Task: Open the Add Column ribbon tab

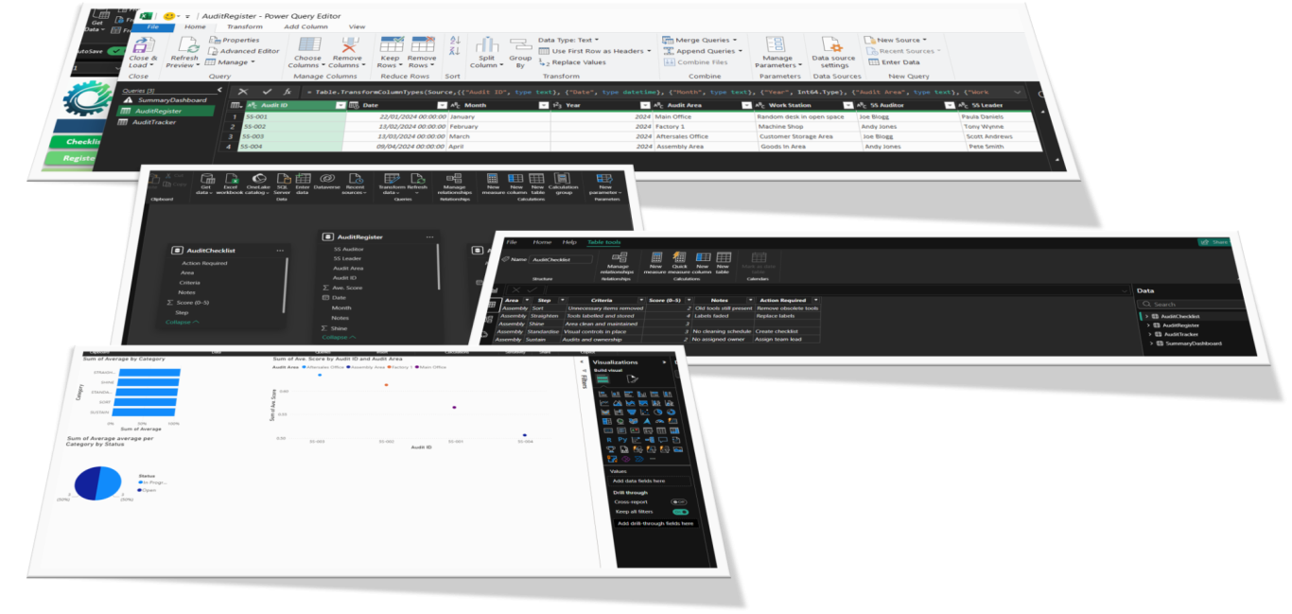Action: 306,26
